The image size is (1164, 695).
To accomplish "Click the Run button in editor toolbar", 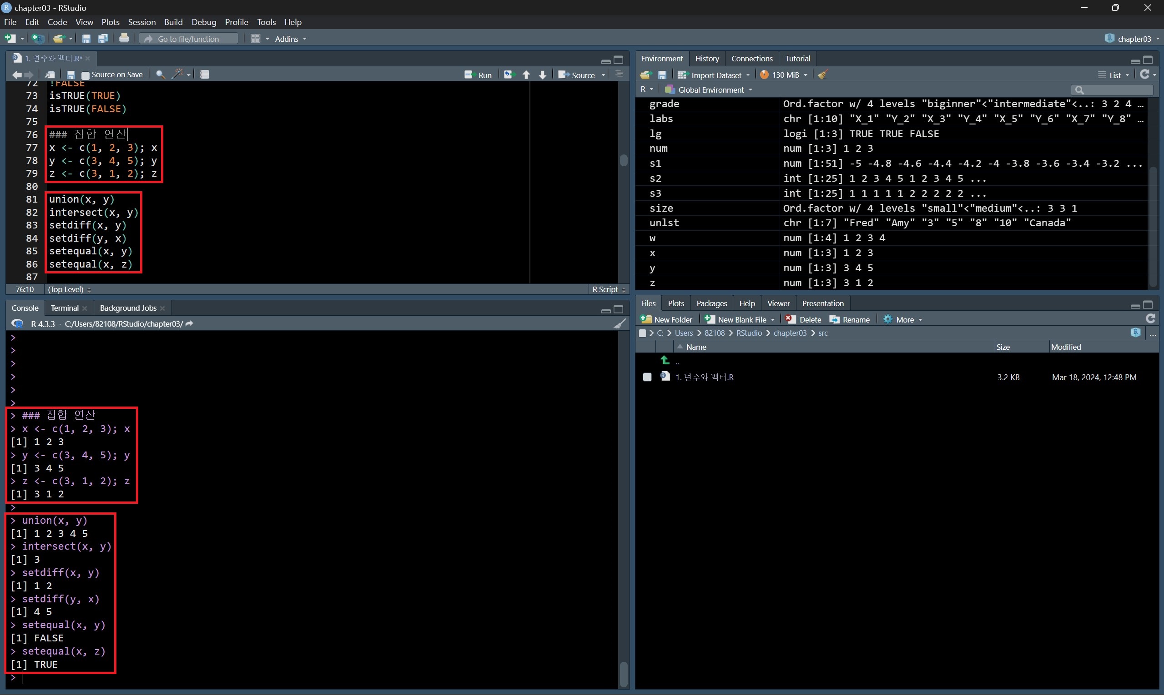I will click(x=479, y=75).
